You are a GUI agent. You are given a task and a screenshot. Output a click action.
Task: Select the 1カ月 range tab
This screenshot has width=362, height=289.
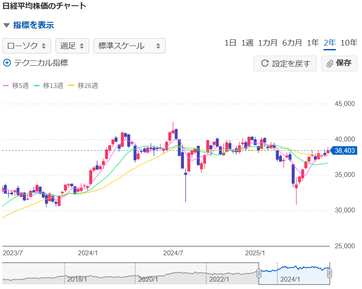pos(268,43)
